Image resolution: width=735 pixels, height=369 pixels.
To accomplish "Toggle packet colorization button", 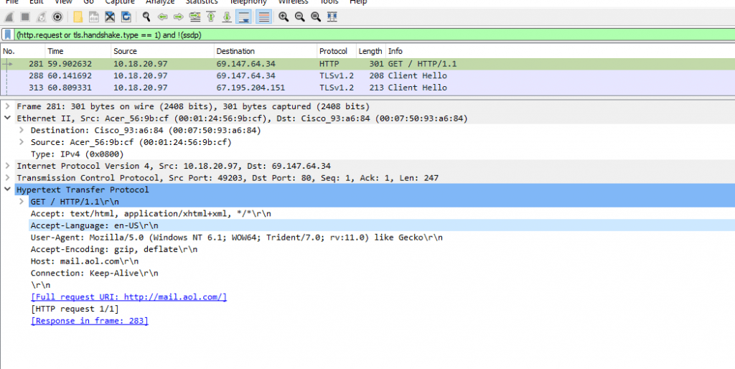I will tap(263, 17).
